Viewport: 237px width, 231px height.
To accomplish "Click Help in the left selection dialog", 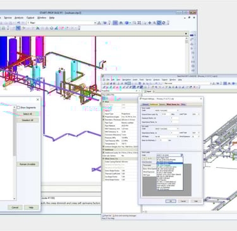I will point(31,208).
